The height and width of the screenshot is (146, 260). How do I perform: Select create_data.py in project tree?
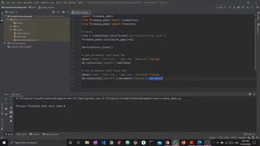tap(22, 33)
